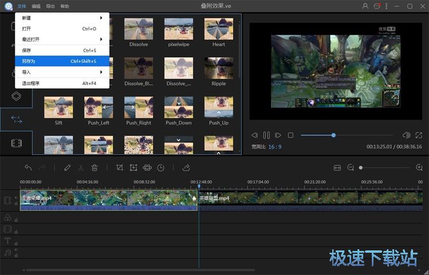This screenshot has height=275, width=429.
Task: Stop the preview playback
Action: [291, 135]
